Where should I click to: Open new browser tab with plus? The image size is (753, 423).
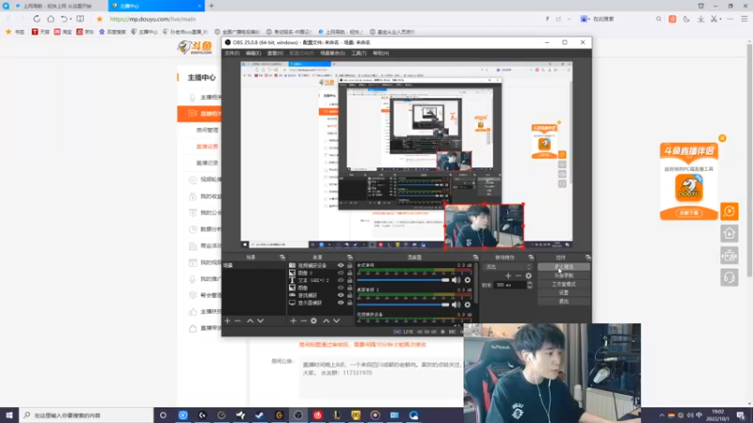click(x=211, y=6)
